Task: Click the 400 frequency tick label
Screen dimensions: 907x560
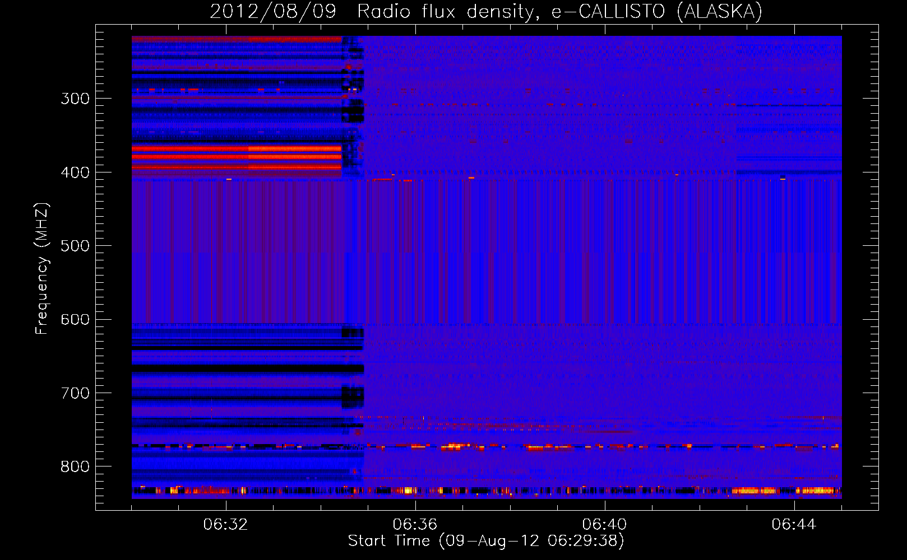Action: pyautogui.click(x=75, y=172)
